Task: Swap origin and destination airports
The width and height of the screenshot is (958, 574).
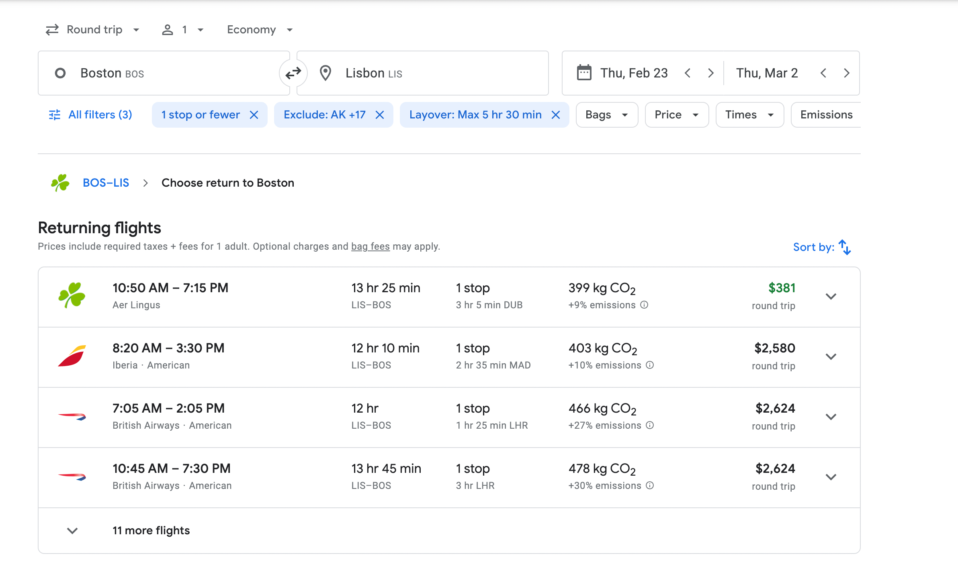Action: [x=293, y=73]
